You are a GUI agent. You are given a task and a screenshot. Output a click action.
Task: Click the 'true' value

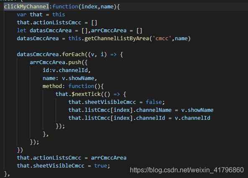click(101, 166)
